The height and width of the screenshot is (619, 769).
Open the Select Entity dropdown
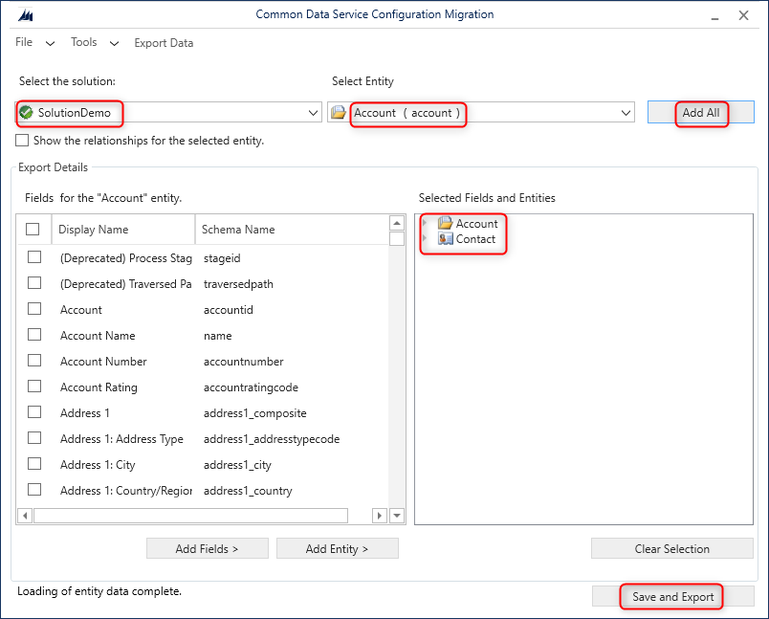[626, 113]
